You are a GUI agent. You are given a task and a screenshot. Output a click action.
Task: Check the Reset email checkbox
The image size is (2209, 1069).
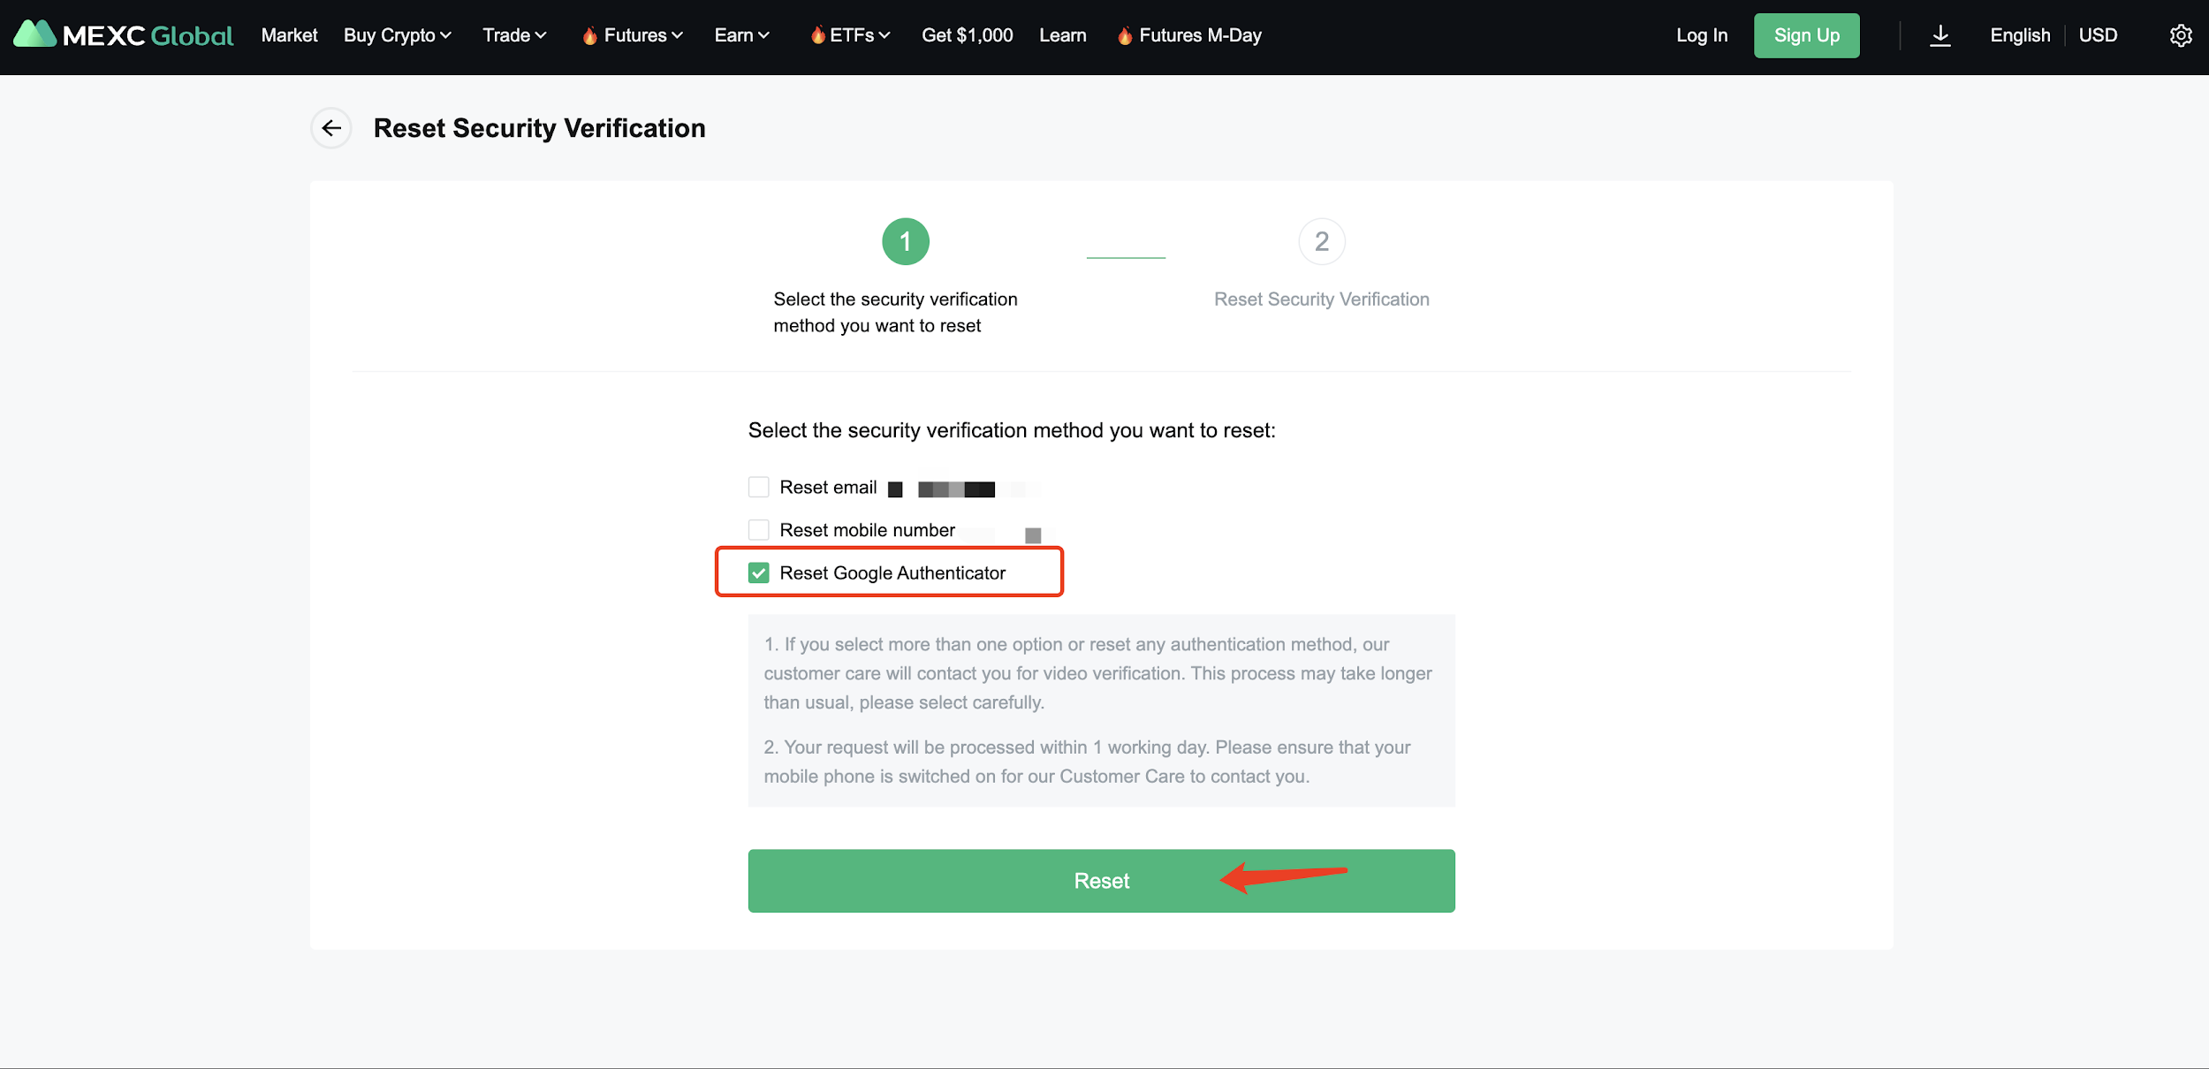click(x=758, y=487)
